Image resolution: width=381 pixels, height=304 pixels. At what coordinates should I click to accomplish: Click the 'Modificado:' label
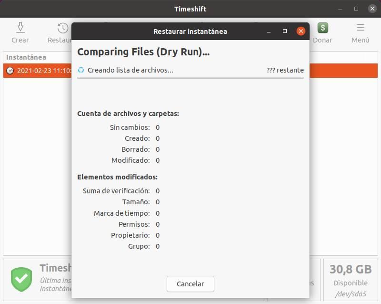(130, 160)
